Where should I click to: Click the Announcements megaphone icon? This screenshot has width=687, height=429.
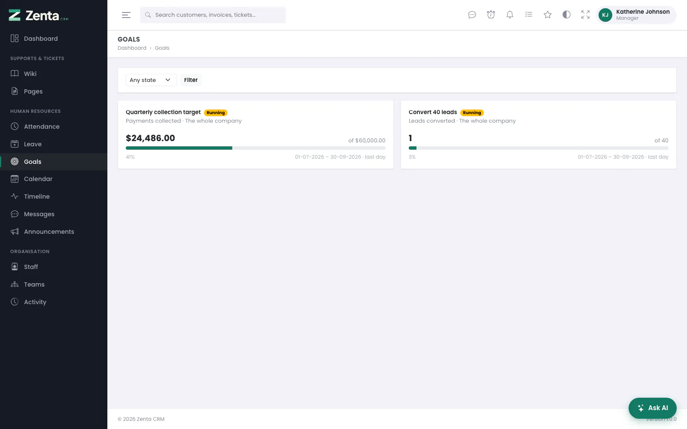[x=15, y=232]
